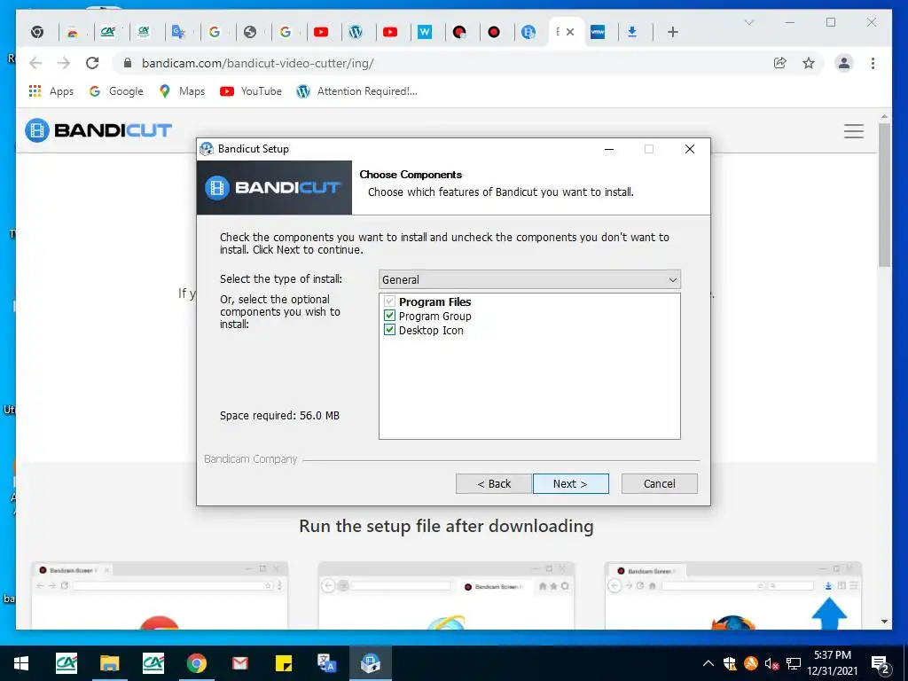
Task: Open the Google bookmark
Action: (x=116, y=91)
